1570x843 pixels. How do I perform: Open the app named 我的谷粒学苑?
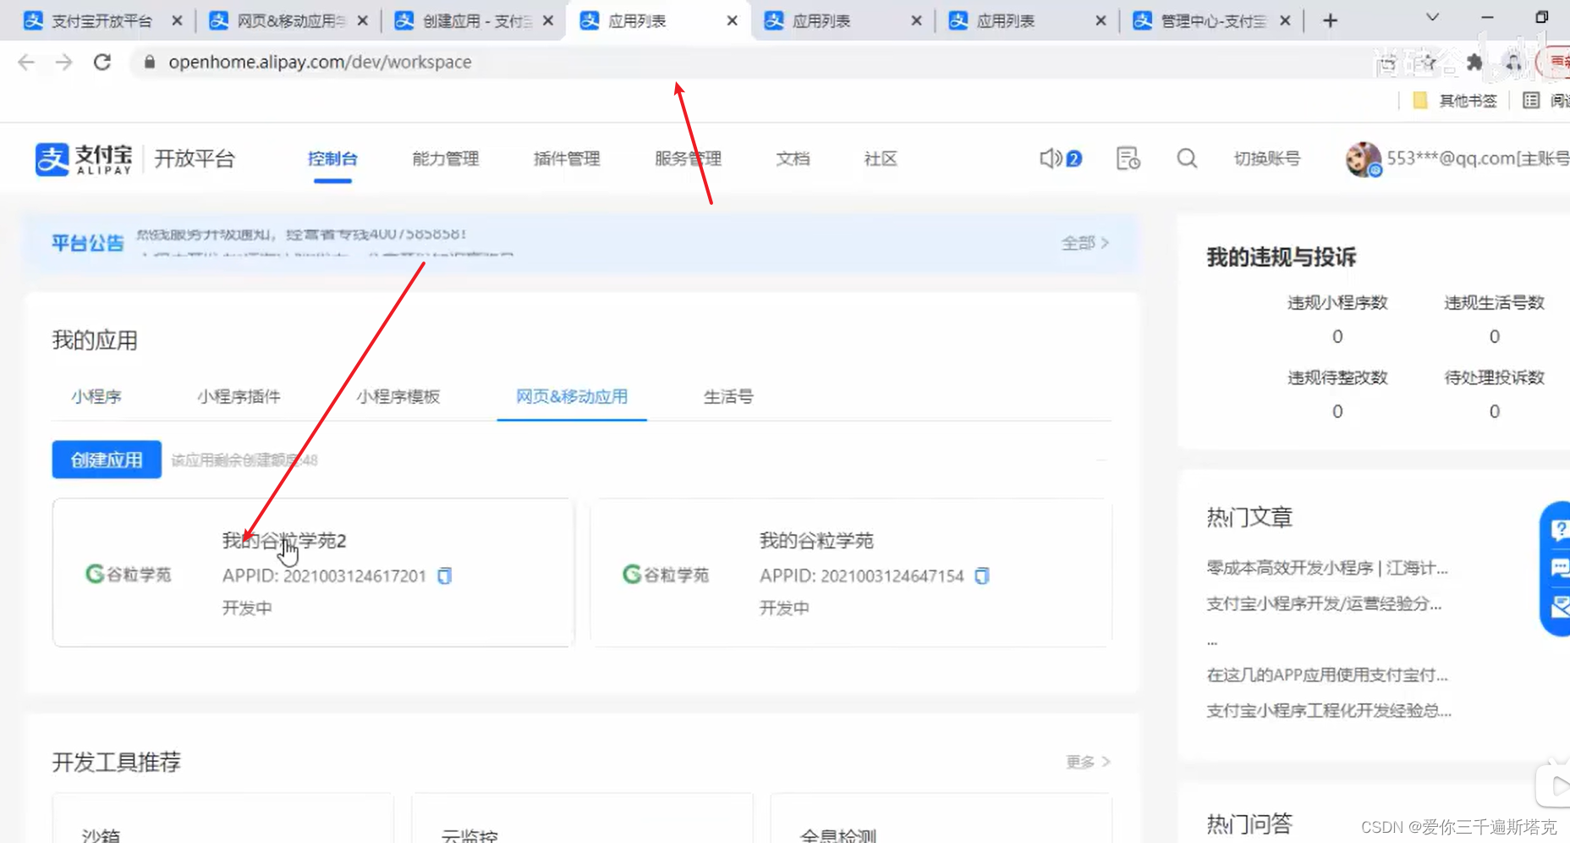(816, 540)
